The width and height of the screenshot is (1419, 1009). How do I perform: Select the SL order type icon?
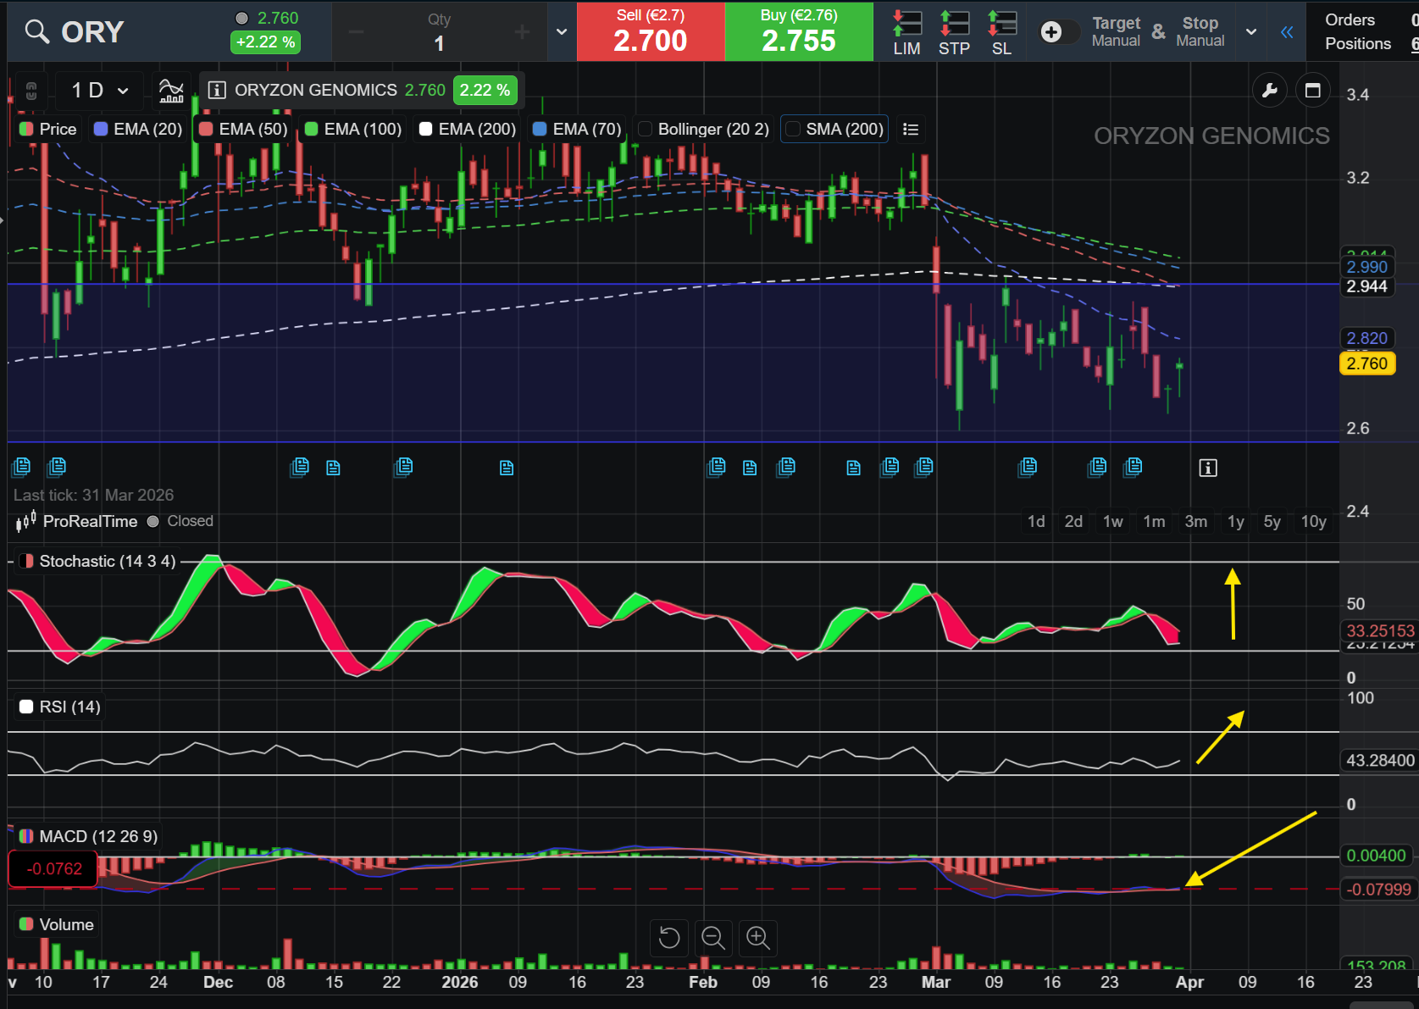pyautogui.click(x=1001, y=25)
